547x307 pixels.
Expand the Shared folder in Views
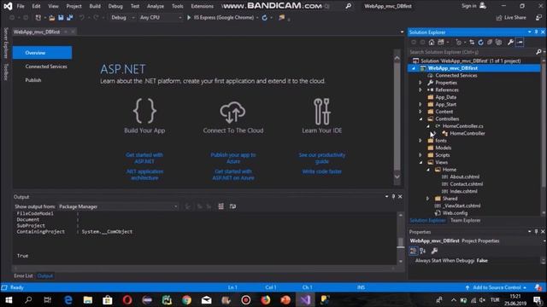pos(428,199)
